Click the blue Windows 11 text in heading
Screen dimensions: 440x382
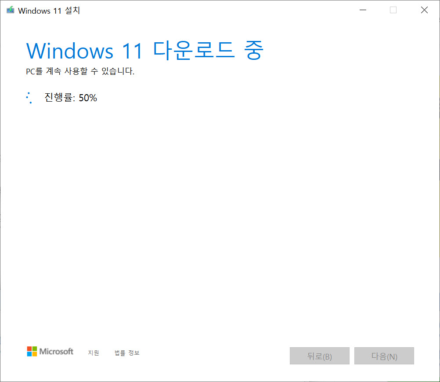pyautogui.click(x=84, y=51)
